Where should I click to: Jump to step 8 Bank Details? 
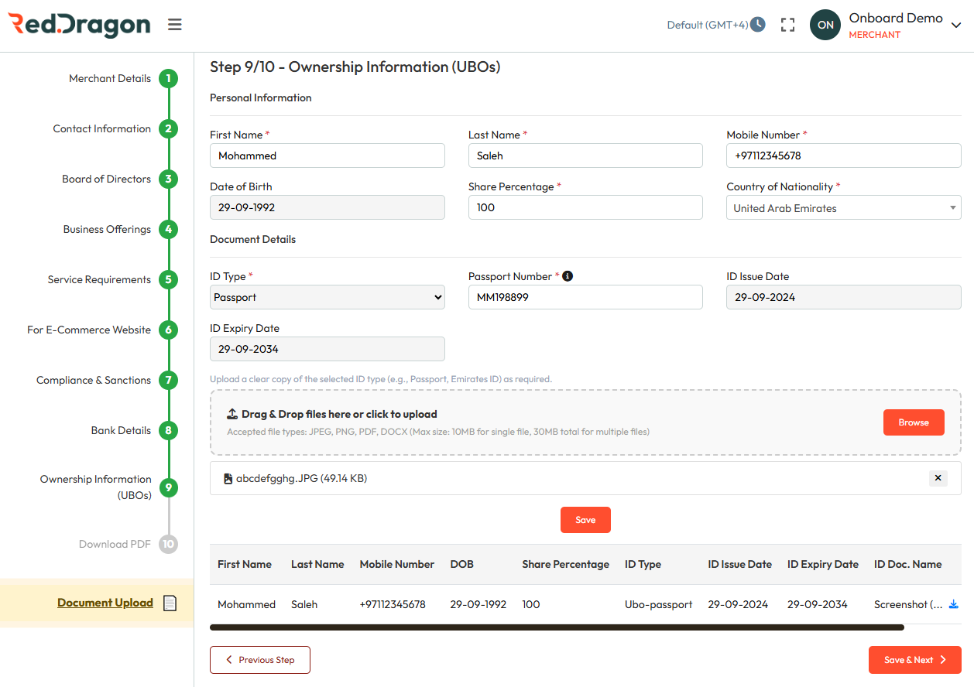(168, 430)
